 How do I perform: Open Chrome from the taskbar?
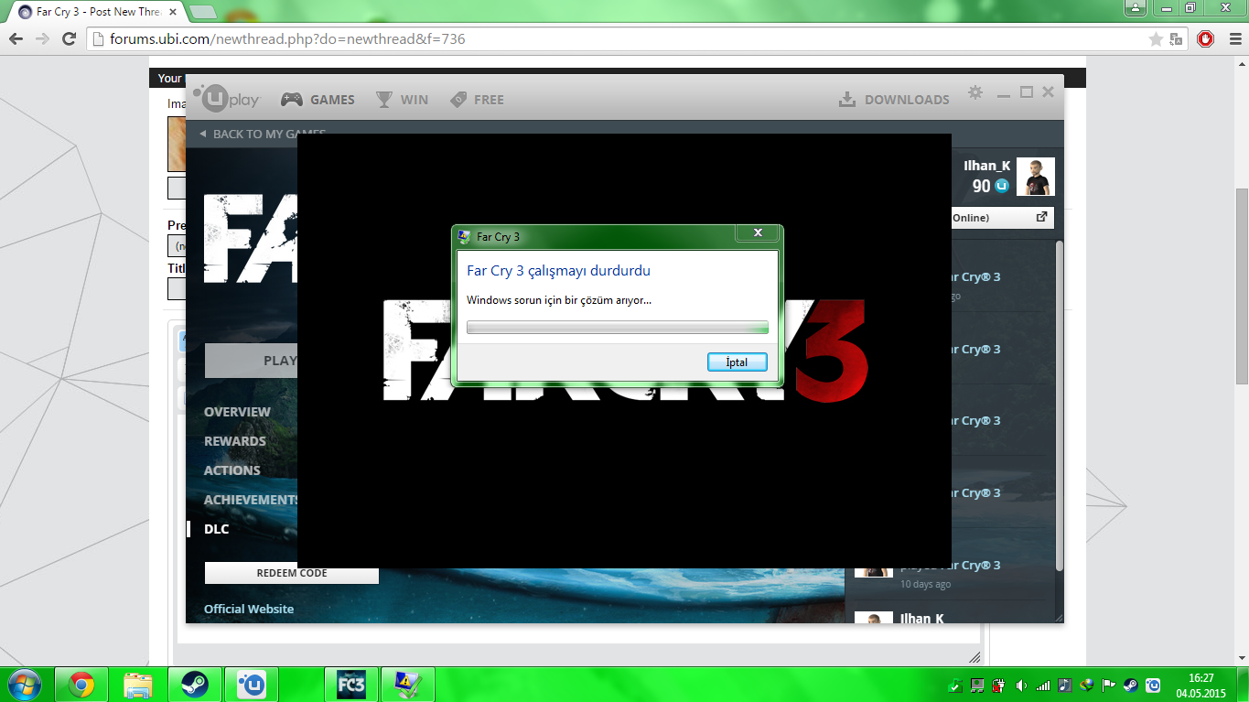click(81, 685)
